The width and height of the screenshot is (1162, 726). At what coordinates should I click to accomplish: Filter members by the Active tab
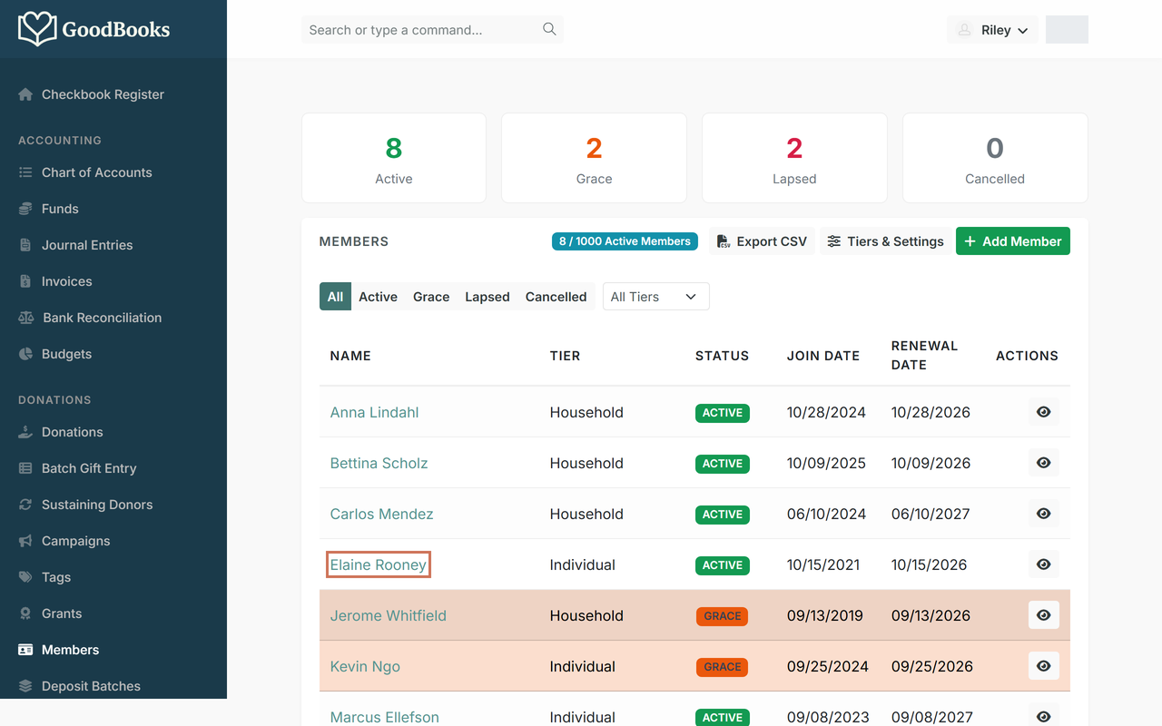(378, 297)
